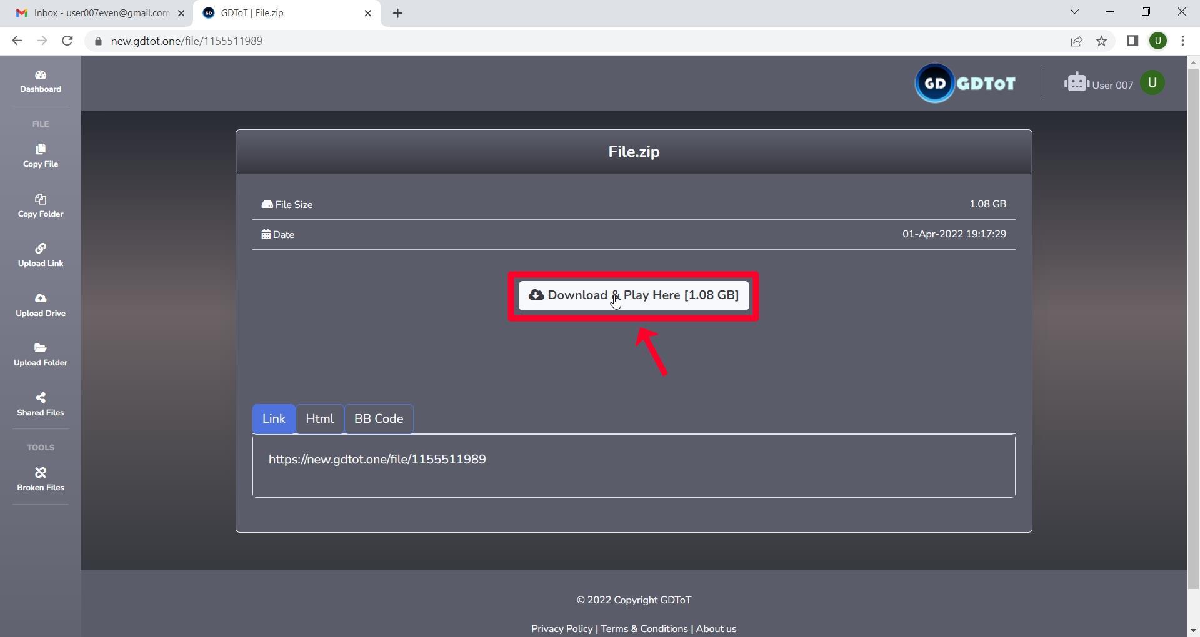
Task: Choose Upload Link option
Action: click(x=40, y=255)
